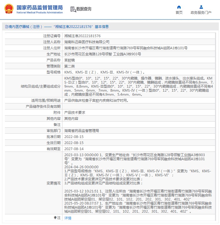Click the 备注 row label

tap(57, 124)
